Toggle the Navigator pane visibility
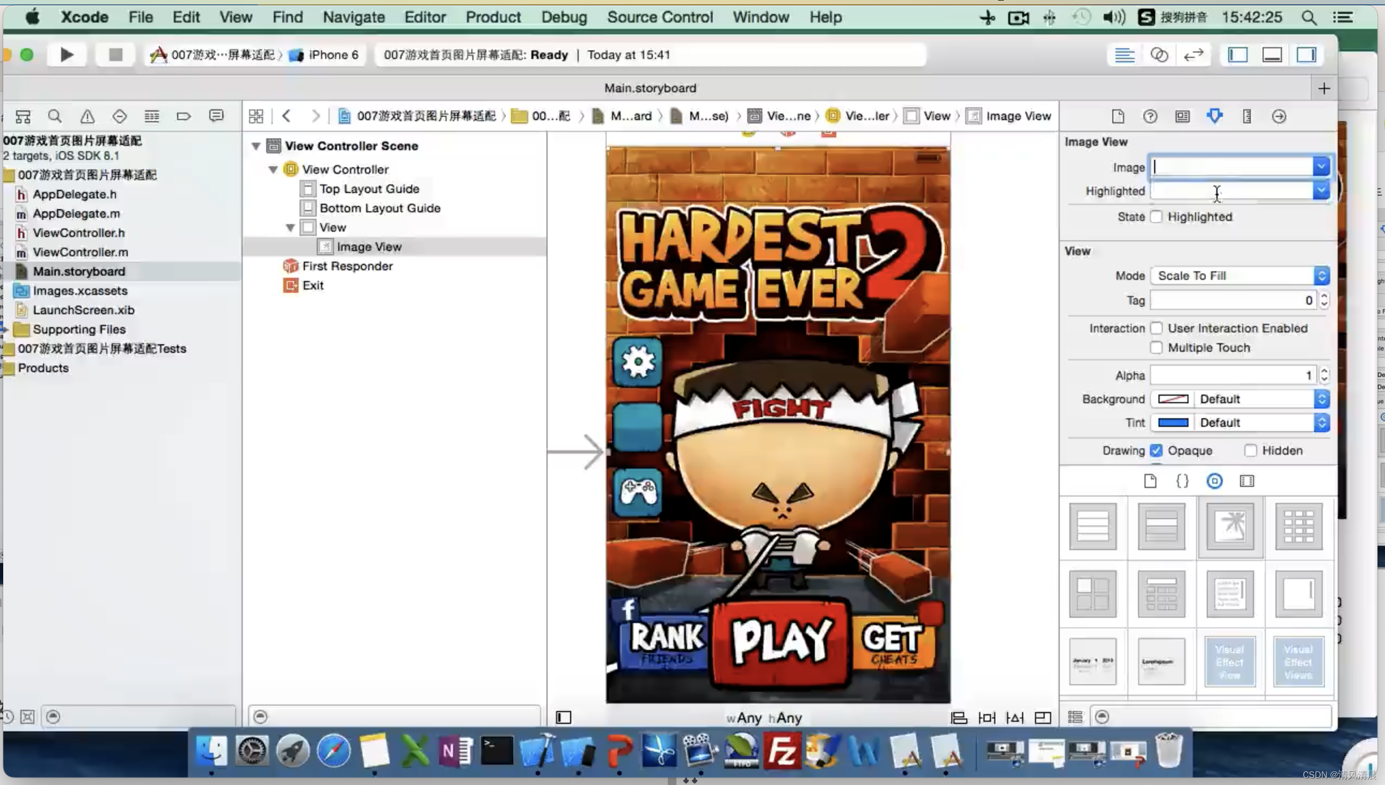 1238,55
